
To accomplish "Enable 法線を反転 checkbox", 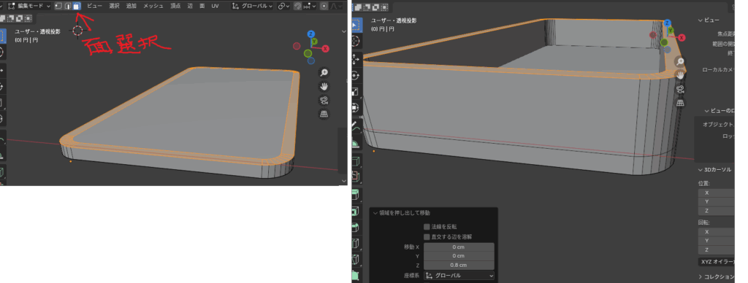I will coord(427,227).
